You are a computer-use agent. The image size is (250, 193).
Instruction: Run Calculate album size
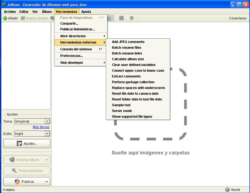coord(138,59)
